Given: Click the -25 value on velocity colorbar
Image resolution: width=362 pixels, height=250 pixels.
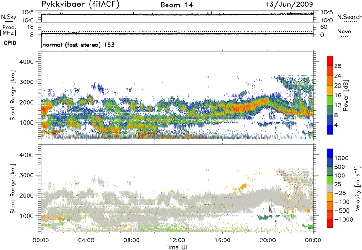Looking at the screenshot, I should (340, 193).
